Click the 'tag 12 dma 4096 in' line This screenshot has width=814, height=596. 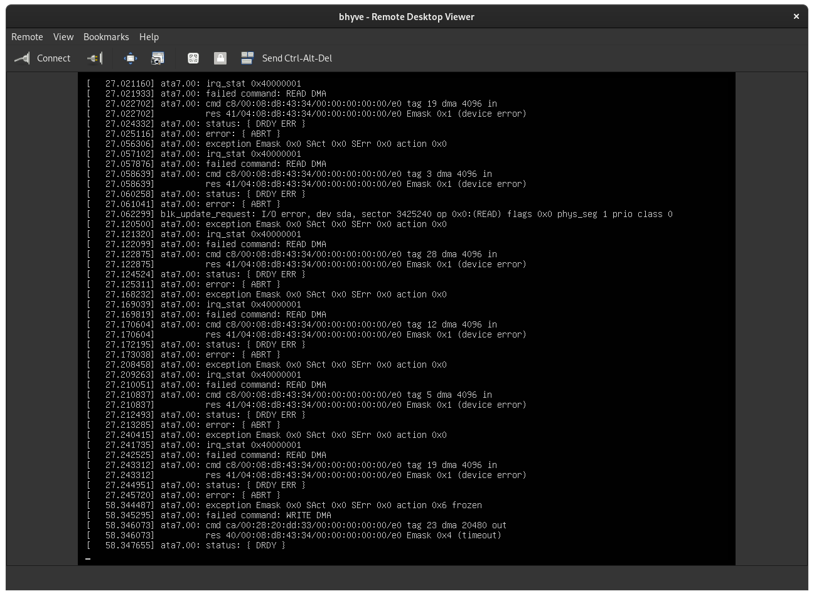tap(292, 324)
